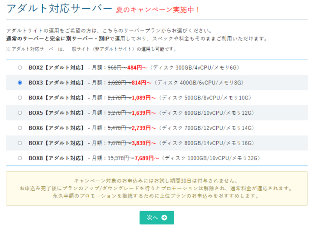Pick the BOX5 radio button
The height and width of the screenshot is (226, 309).
pyautogui.click(x=19, y=113)
